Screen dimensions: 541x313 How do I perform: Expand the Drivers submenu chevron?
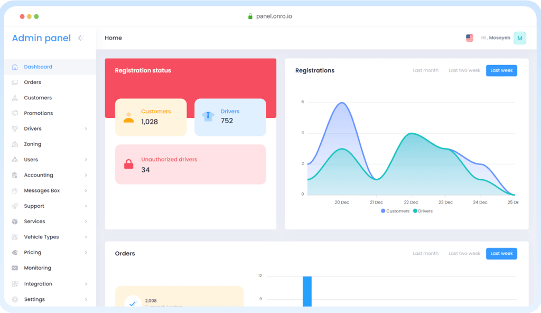[86, 129]
